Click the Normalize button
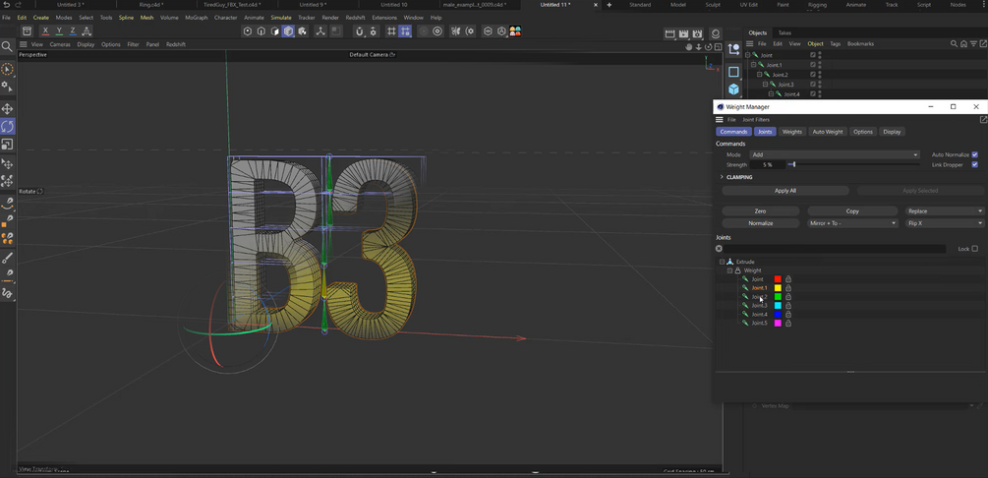The height and width of the screenshot is (478, 988). coord(760,223)
